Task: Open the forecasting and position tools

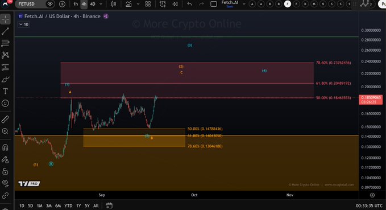Action: pyautogui.click(x=6, y=67)
